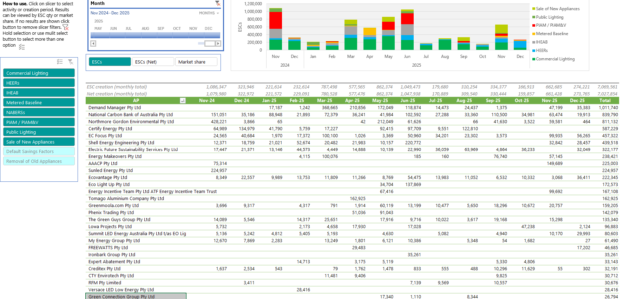Click the Demand Manager Pty Ltd row
630x299 pixels.
[x=352, y=108]
